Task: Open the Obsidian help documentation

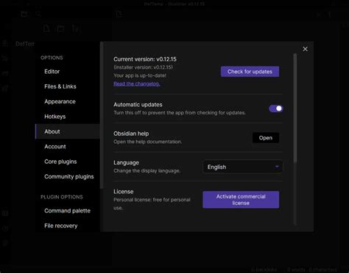Action: (x=266, y=138)
